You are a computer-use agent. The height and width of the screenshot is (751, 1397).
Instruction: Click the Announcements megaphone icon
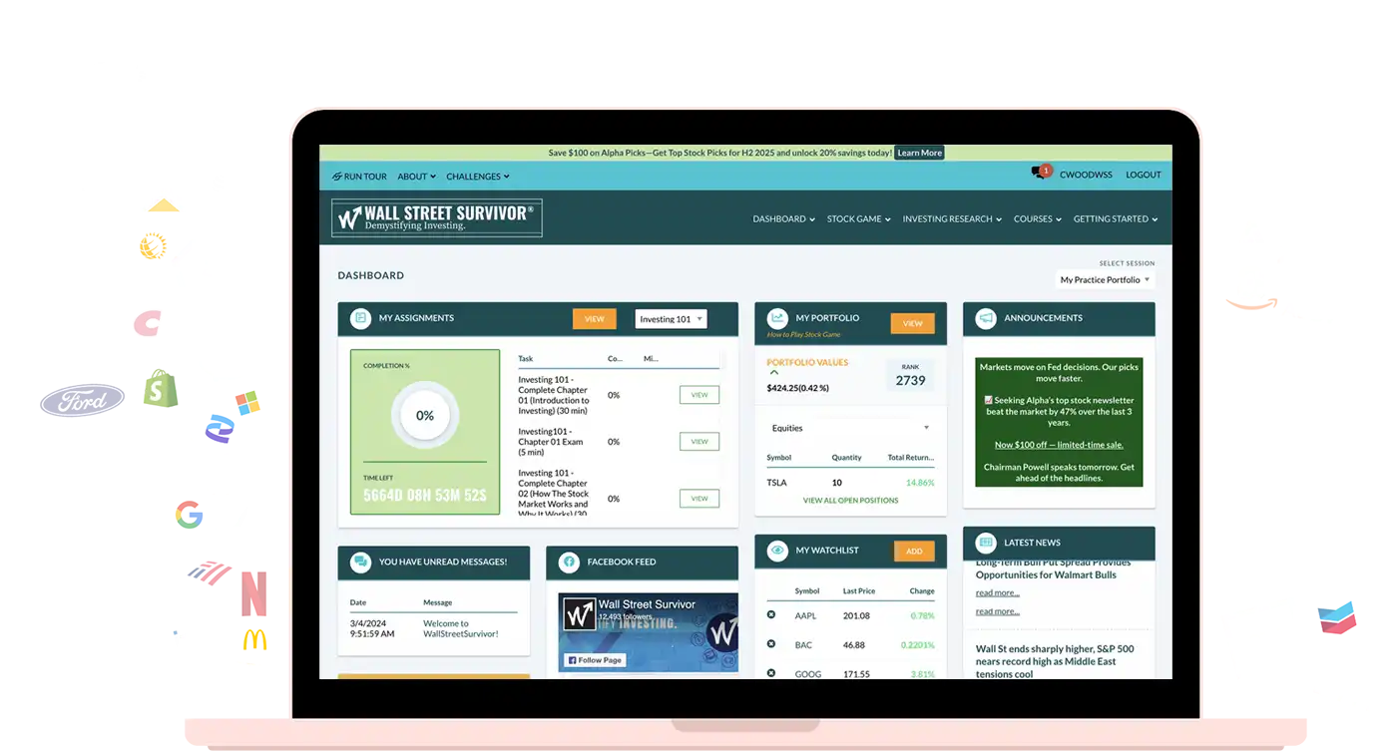(985, 318)
